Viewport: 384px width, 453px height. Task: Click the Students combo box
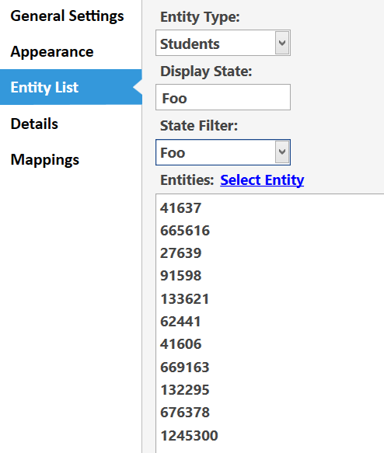223,43
